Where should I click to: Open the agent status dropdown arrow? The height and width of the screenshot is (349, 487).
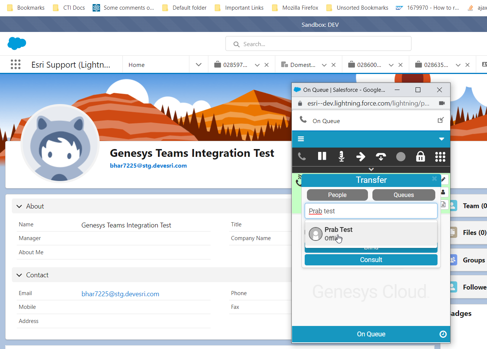[442, 139]
